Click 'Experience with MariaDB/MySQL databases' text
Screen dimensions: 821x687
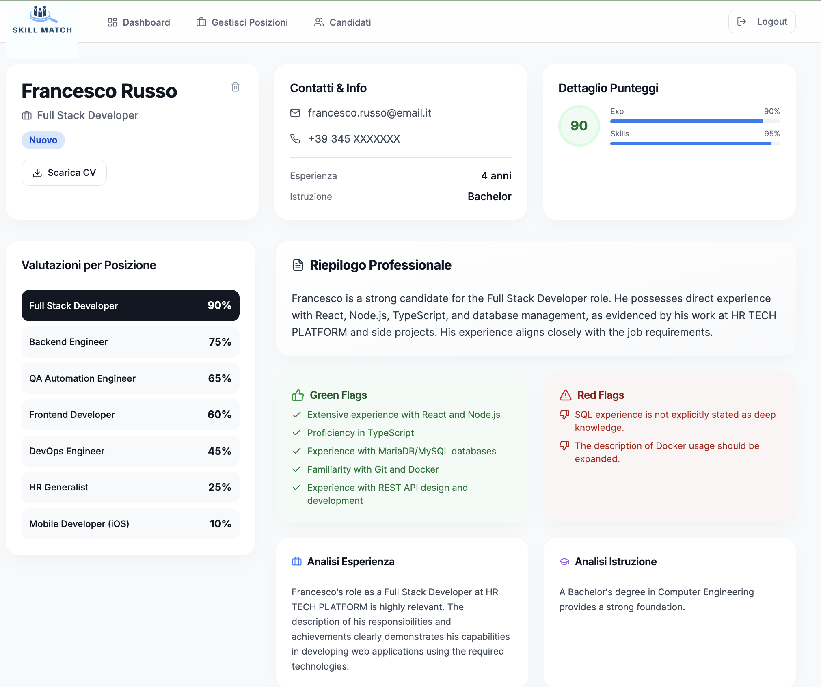(402, 451)
